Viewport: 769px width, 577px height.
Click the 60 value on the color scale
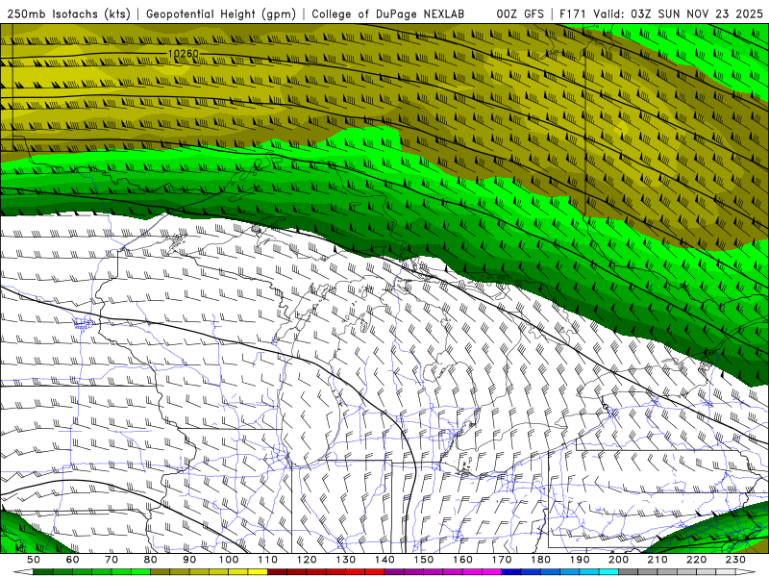72,560
